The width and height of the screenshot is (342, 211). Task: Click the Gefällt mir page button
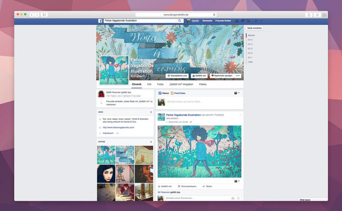[199, 75]
